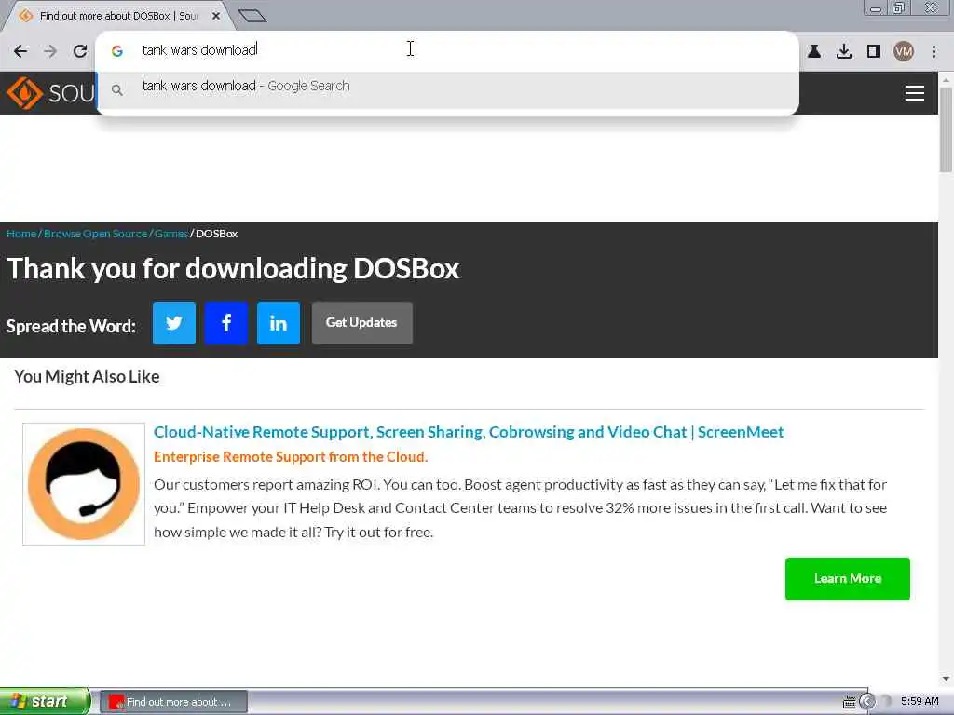Reload the page with the refresh icon

(x=80, y=51)
